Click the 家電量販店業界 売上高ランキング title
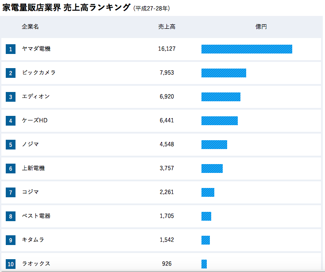325x272 pixels. click(66, 8)
